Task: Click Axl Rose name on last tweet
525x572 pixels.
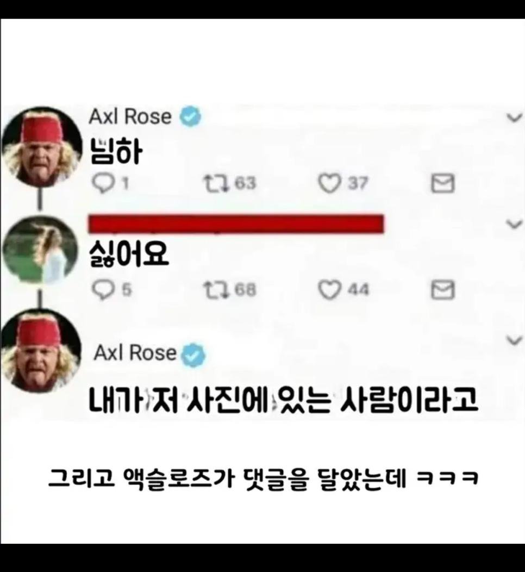Action: coord(135,353)
